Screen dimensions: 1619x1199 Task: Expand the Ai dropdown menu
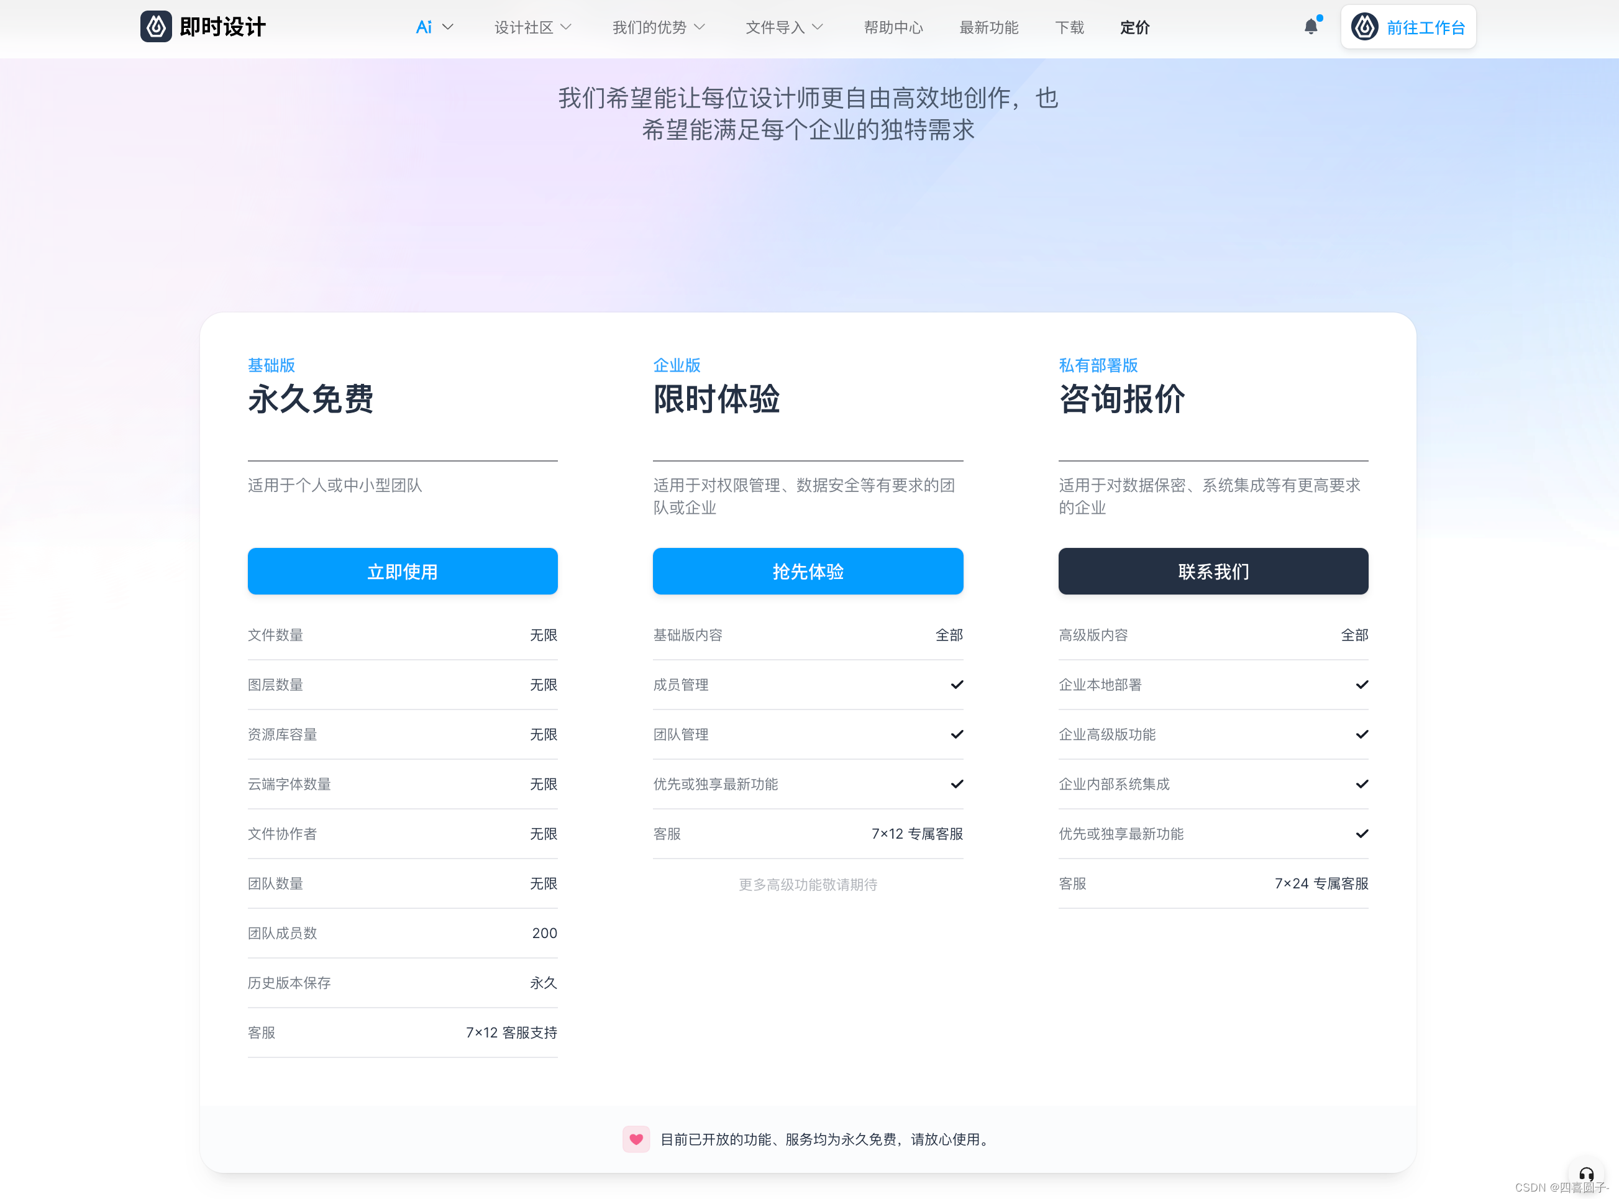tap(434, 27)
